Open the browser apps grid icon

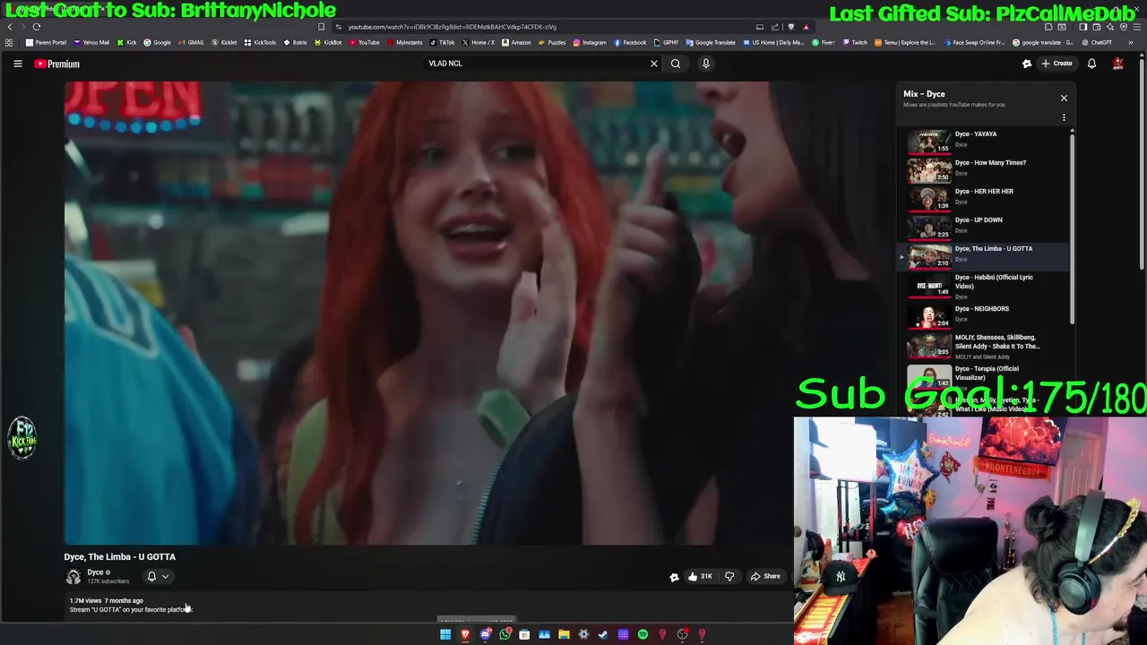coord(9,42)
